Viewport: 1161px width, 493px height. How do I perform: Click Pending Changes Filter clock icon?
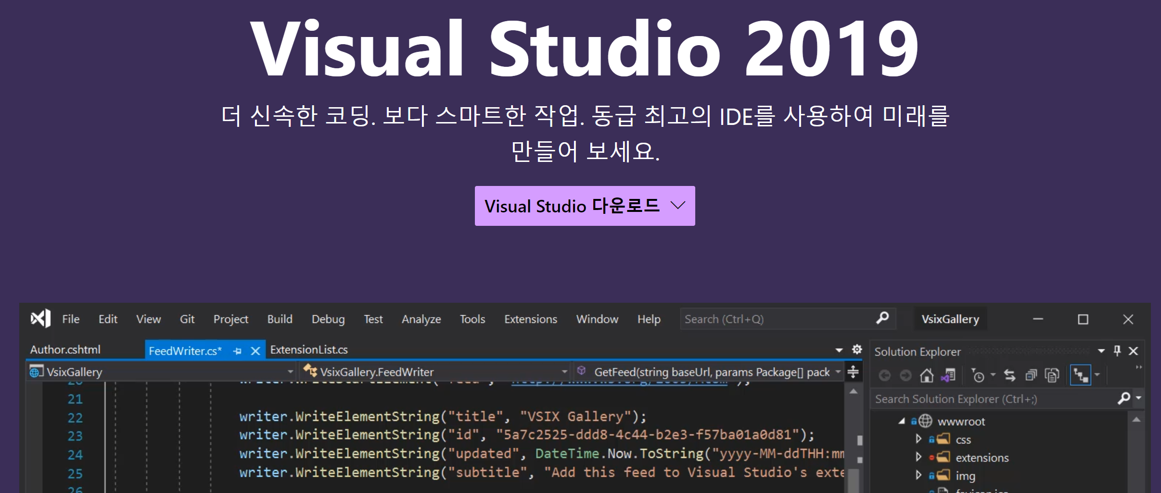pos(978,375)
